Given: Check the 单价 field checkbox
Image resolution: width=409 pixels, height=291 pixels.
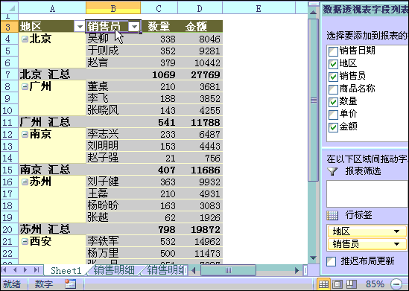Looking at the screenshot, I should pos(333,115).
